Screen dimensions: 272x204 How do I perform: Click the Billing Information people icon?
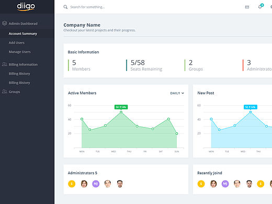coord(5,64)
